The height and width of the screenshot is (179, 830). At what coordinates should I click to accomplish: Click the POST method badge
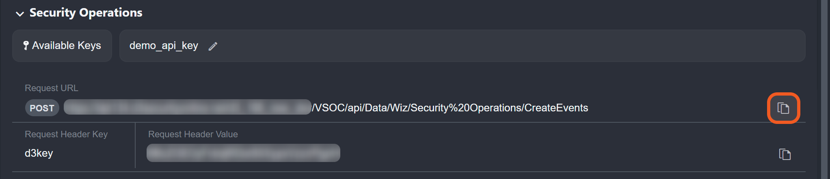click(x=42, y=108)
